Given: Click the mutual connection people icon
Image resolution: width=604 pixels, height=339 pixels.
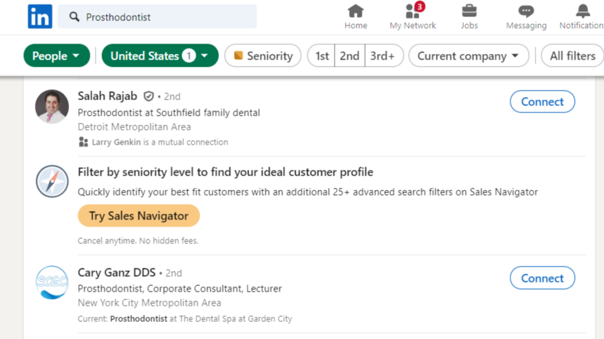Looking at the screenshot, I should 83,142.
